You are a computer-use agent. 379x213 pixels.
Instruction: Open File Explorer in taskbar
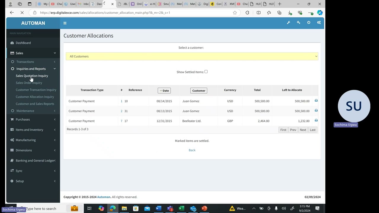point(124,208)
